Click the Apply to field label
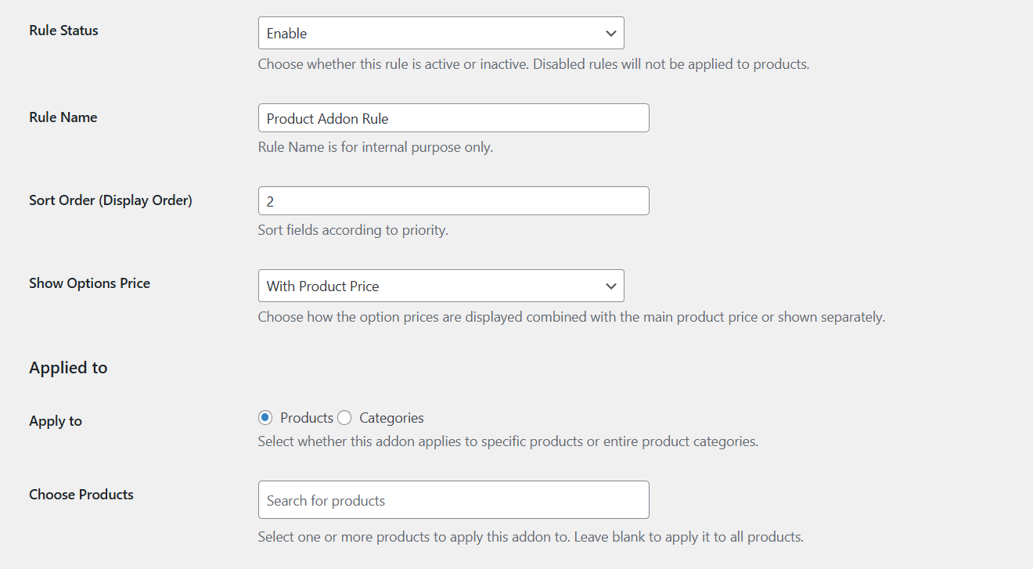The width and height of the screenshot is (1033, 569). click(56, 421)
